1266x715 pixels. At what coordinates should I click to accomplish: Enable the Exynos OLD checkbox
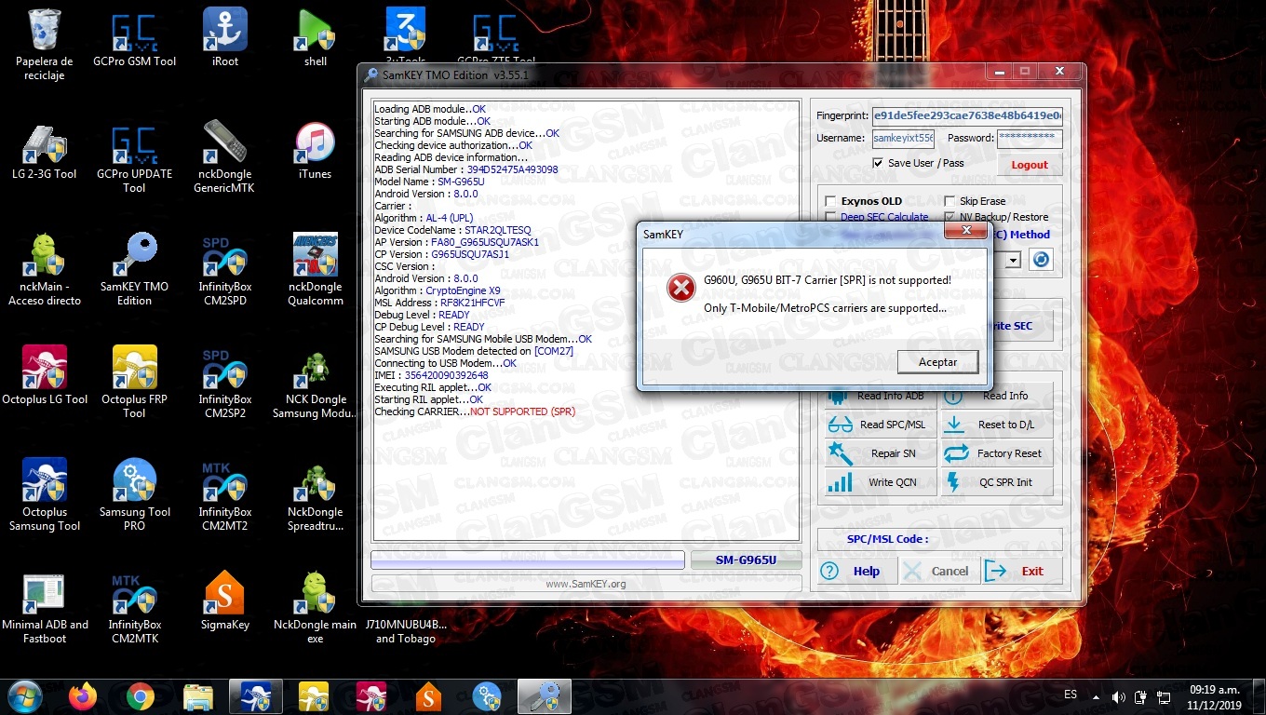tap(830, 201)
